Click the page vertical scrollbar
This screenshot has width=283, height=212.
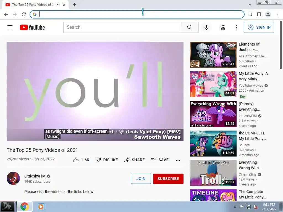(x=281, y=45)
